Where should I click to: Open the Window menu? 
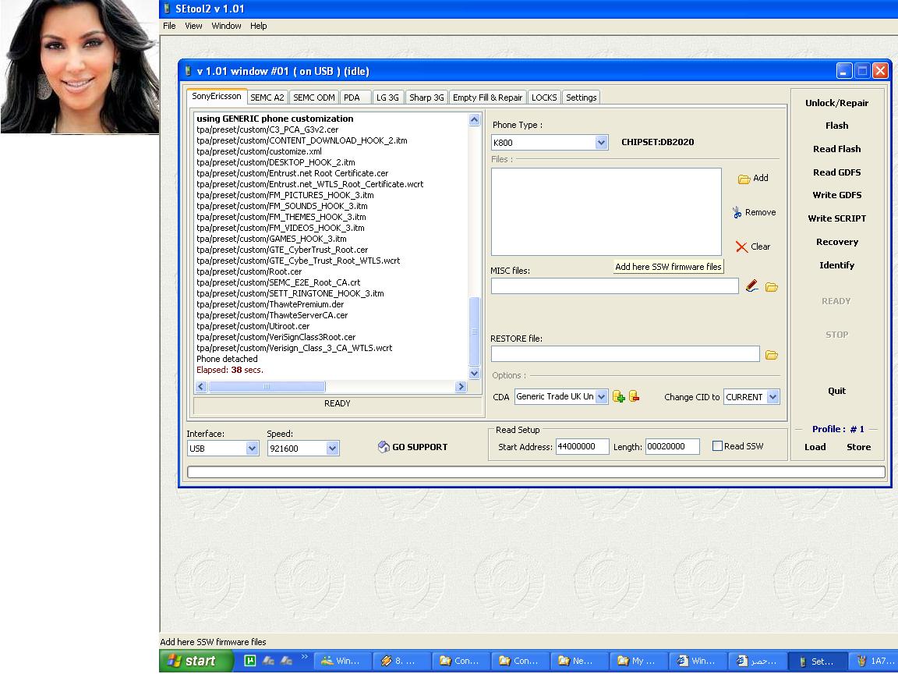point(226,26)
